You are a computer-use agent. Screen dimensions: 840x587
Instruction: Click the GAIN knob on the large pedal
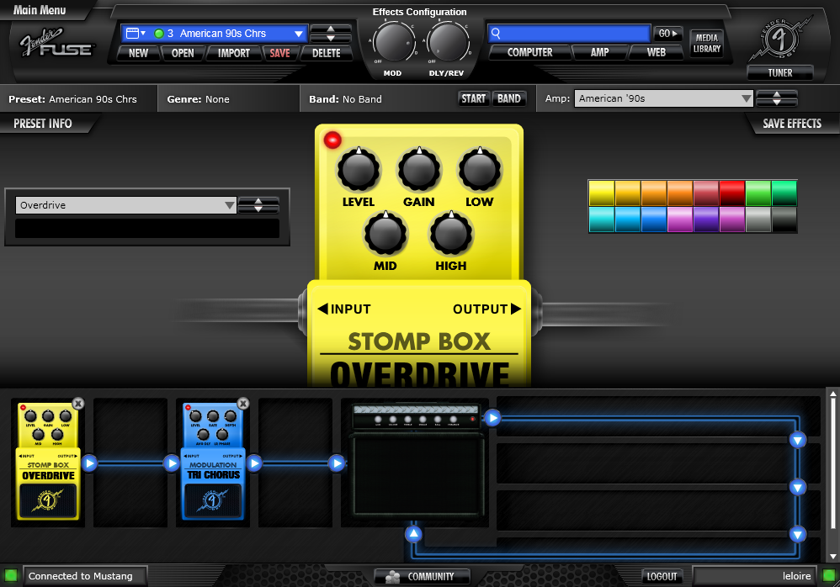(x=419, y=170)
